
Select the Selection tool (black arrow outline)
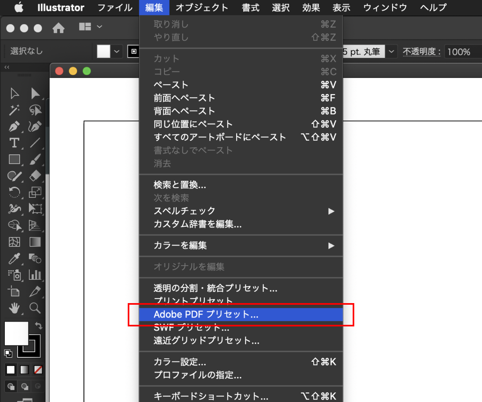(x=15, y=93)
